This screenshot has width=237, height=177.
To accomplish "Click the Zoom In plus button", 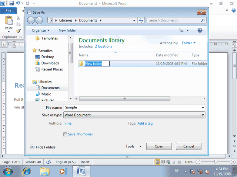I will point(233,162).
